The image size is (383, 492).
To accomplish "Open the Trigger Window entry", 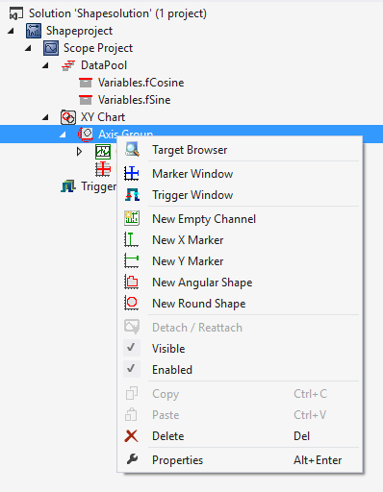I will (240, 195).
